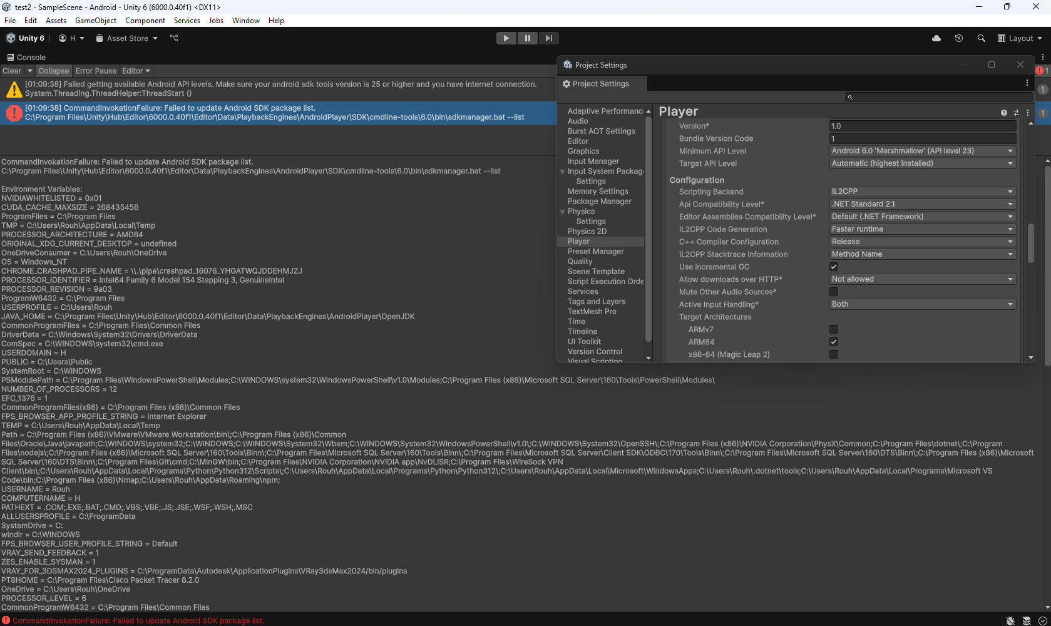Open the Asset Store dropdown
Screen dimensions: 1051x626
127,38
